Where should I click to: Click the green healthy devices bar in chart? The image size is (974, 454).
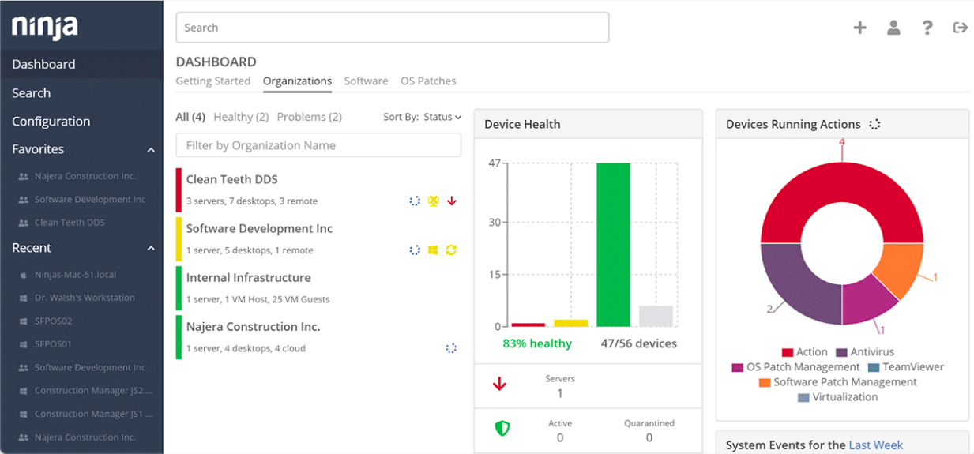coord(613,245)
